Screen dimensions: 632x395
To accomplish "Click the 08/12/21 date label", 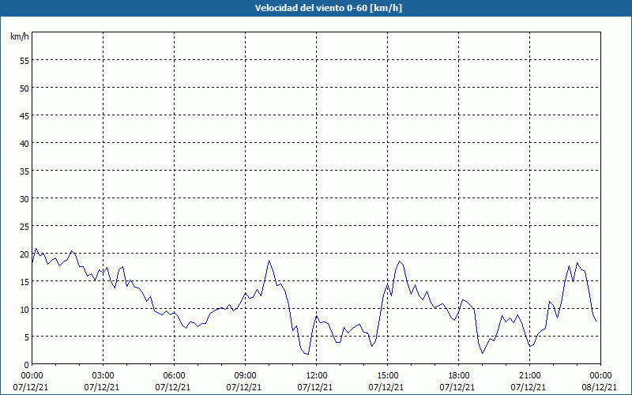I will [x=600, y=387].
